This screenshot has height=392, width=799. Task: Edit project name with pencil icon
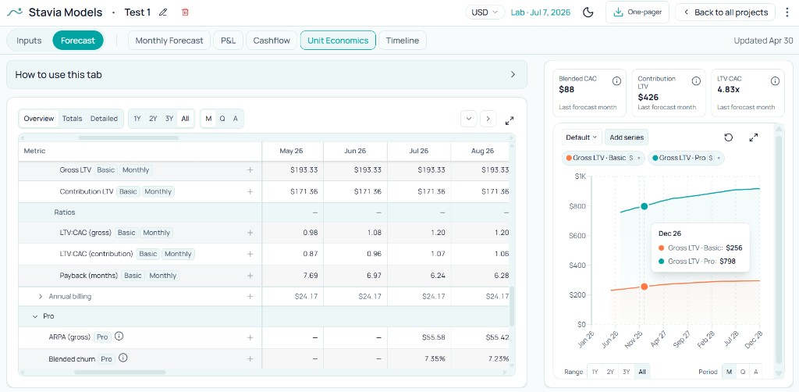pyautogui.click(x=163, y=12)
